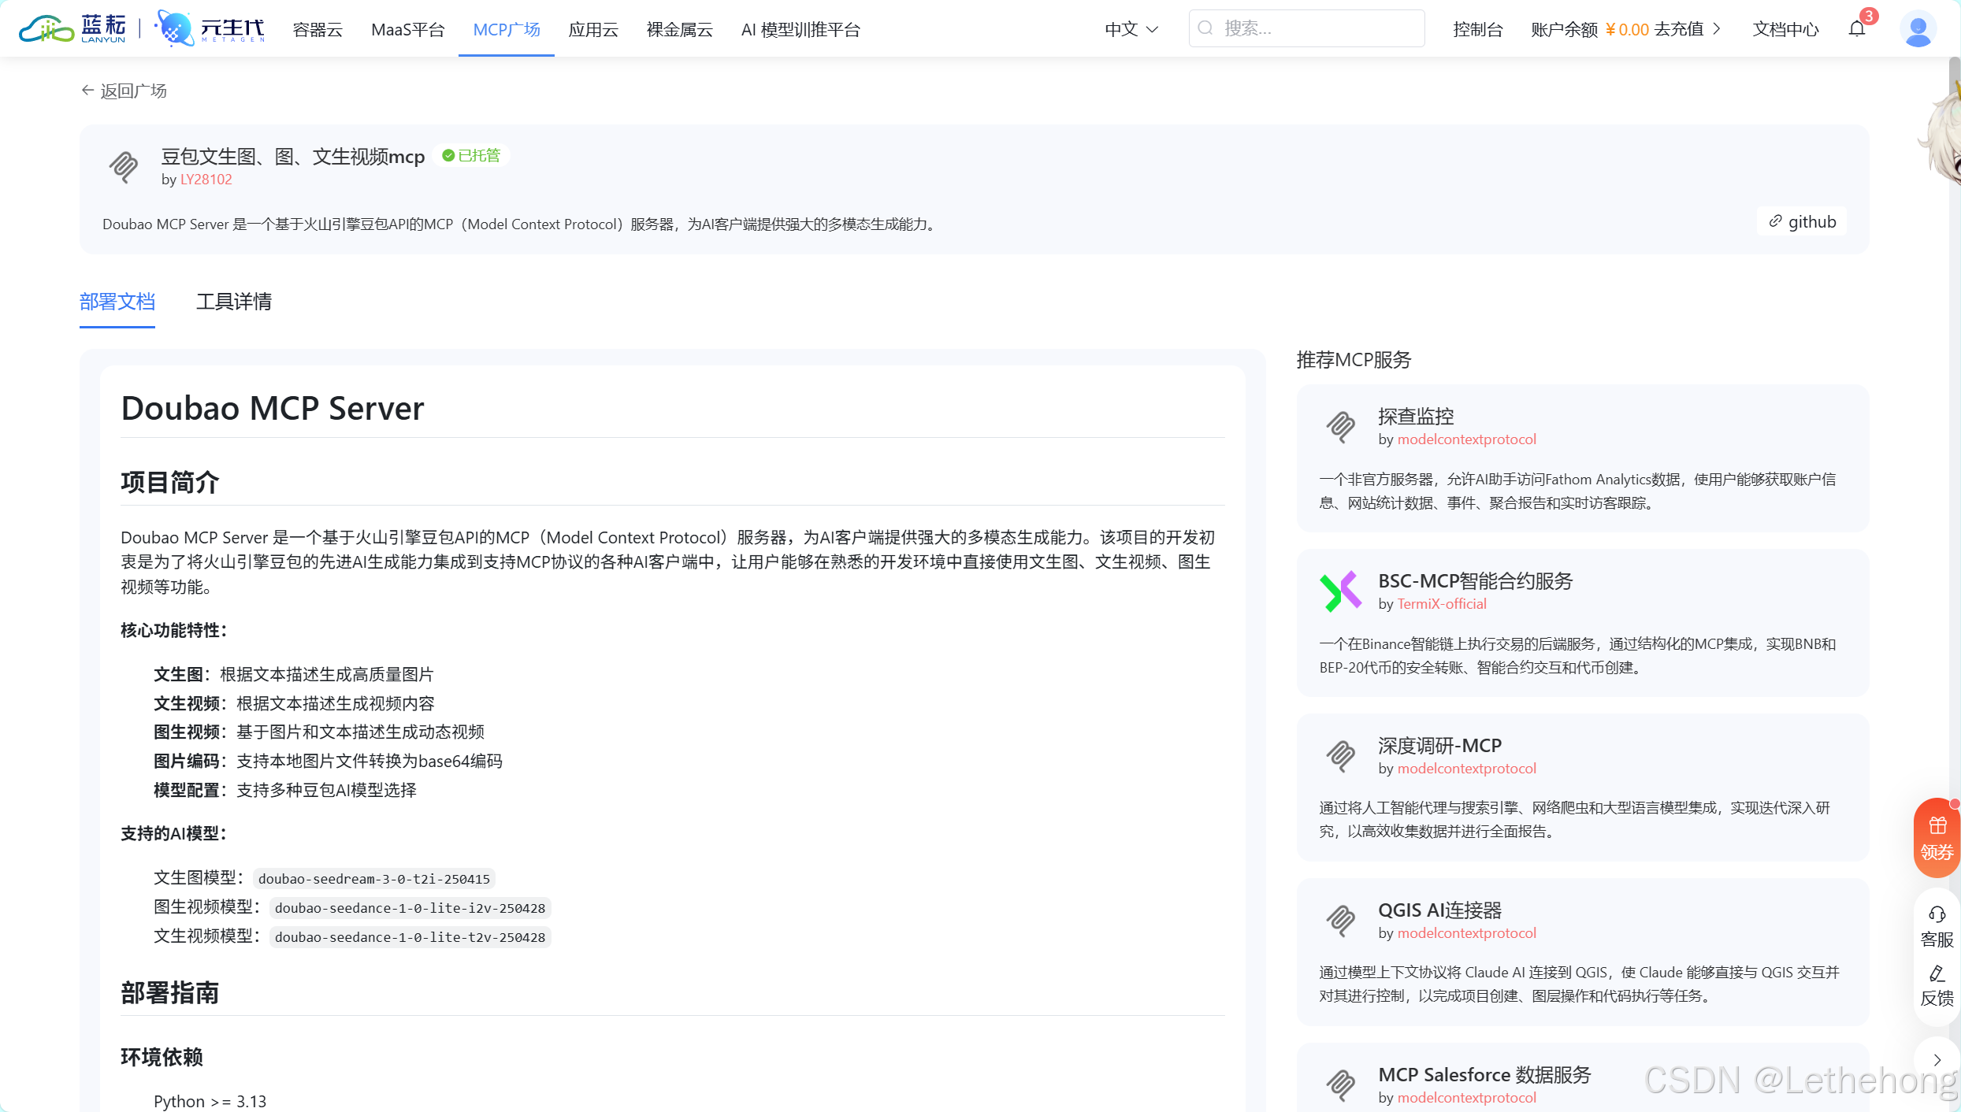Click the notification bell icon
Viewport: 1961px width, 1112px height.
click(x=1857, y=29)
